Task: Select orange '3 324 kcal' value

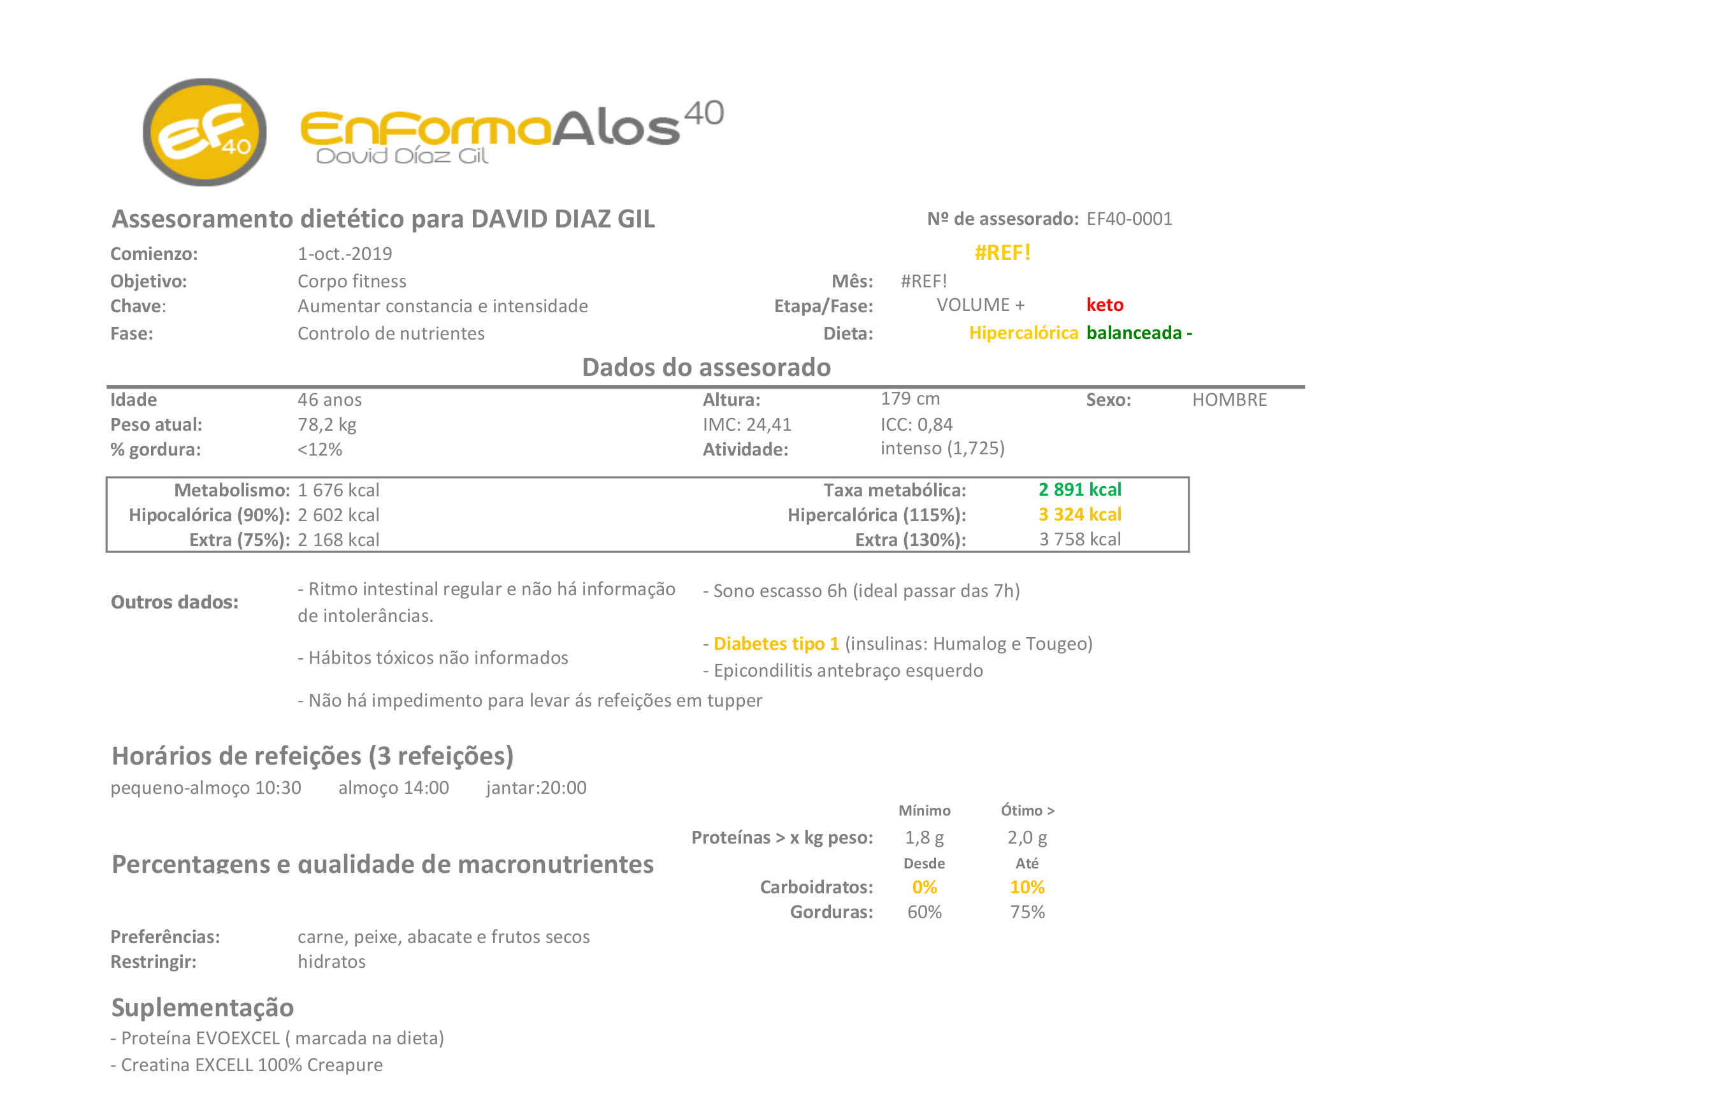Action: point(1080,514)
